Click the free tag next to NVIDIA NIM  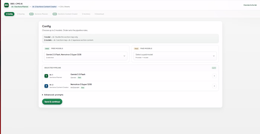82,88
